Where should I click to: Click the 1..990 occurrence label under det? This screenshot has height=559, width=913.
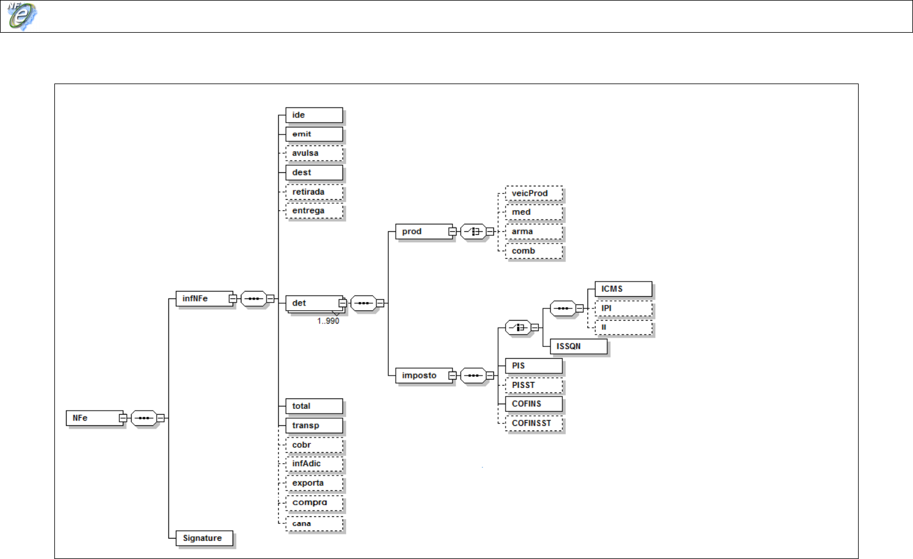328,321
